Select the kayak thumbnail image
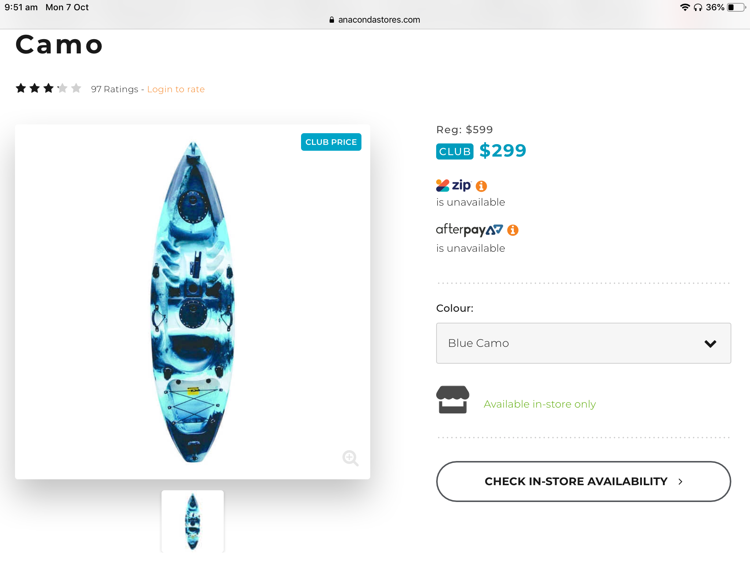 tap(193, 521)
